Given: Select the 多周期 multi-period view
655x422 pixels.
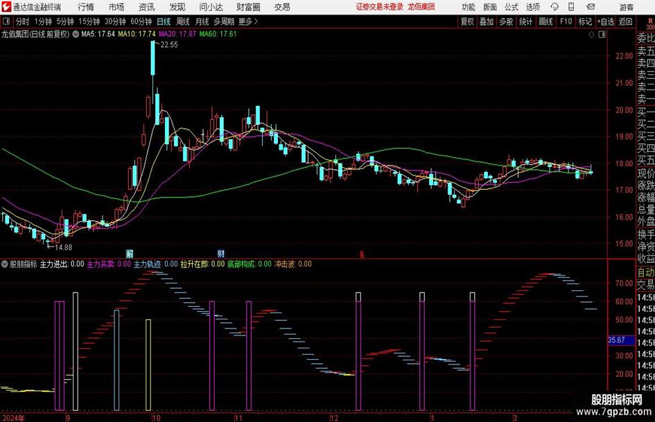Looking at the screenshot, I should click(x=224, y=21).
